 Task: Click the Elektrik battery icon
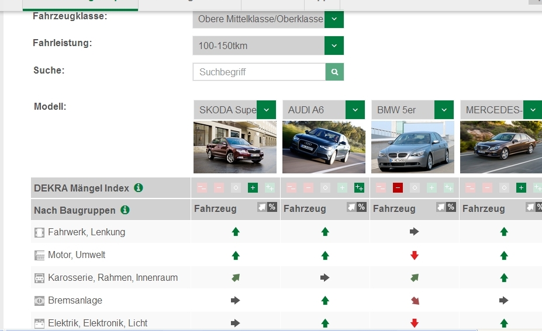coord(39,323)
